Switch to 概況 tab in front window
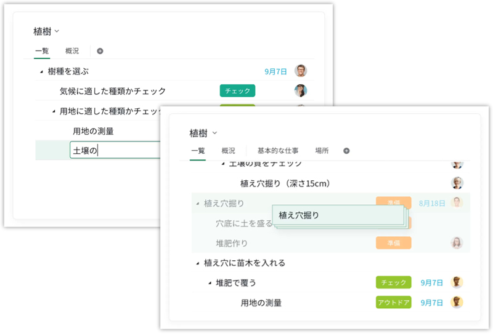493x334 pixels. [x=228, y=151]
